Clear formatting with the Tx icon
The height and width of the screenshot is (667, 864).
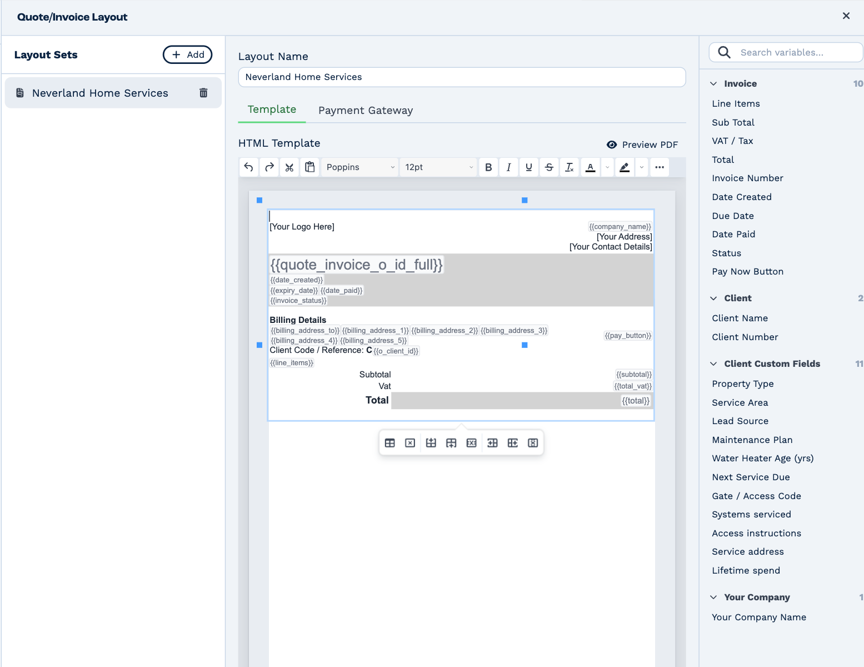[570, 167]
